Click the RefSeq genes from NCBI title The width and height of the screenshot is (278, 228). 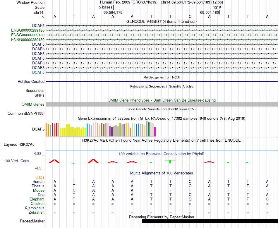click(x=162, y=77)
